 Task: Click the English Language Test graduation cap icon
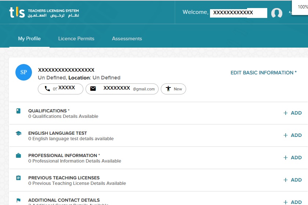18,133
